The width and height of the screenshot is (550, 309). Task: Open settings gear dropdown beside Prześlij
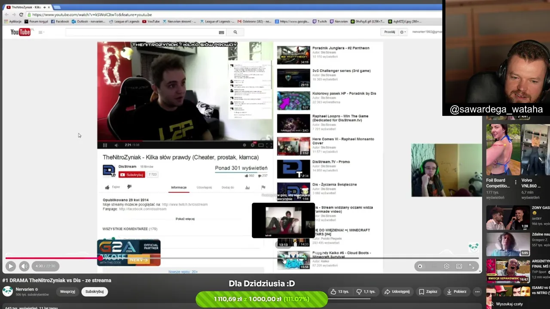[403, 32]
